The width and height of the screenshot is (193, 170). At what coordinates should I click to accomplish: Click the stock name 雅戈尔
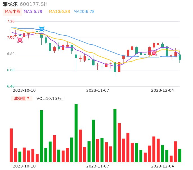tap(10, 4)
